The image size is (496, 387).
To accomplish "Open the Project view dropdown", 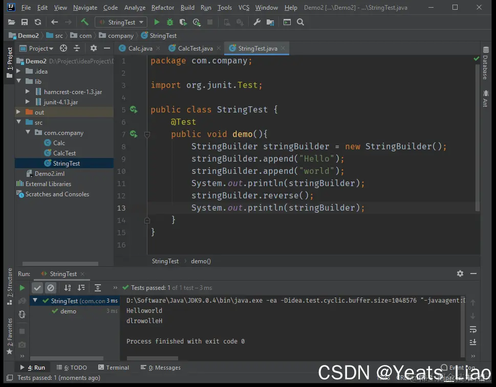I will [x=37, y=49].
